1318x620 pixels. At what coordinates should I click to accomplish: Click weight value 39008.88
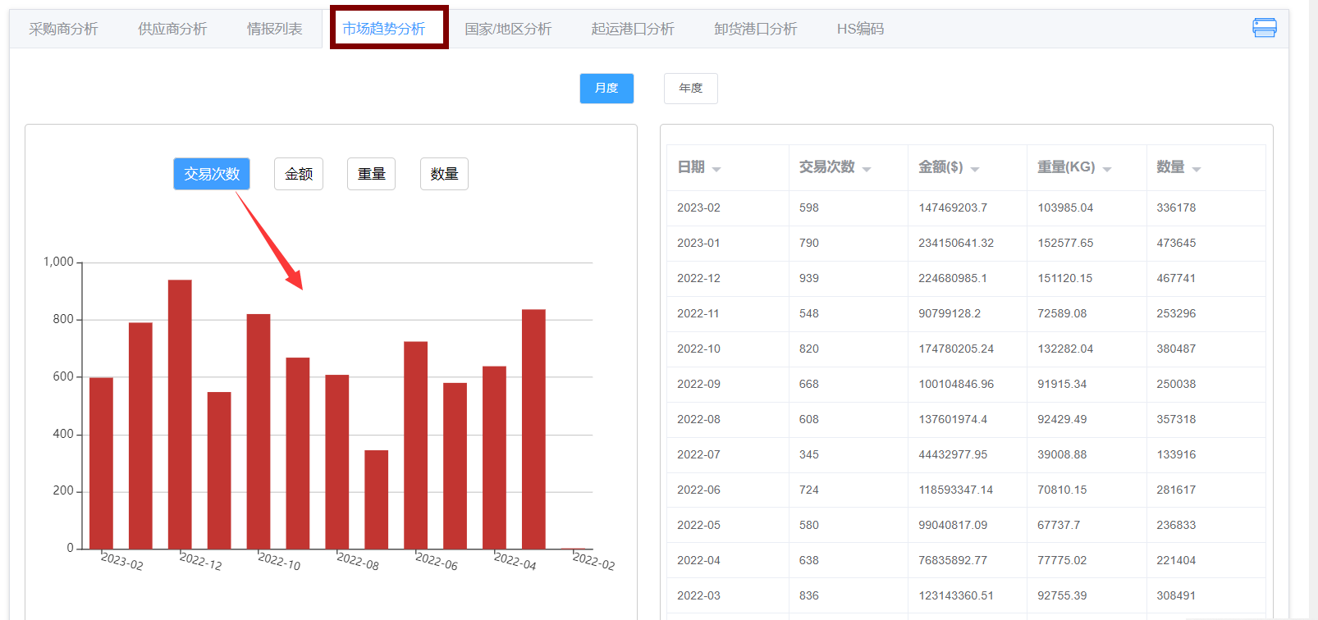pos(1062,454)
